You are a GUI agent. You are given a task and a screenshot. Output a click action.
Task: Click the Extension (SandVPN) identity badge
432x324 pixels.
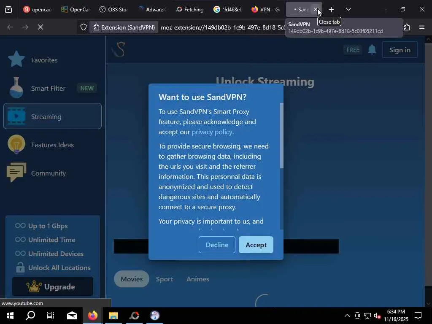tap(124, 27)
